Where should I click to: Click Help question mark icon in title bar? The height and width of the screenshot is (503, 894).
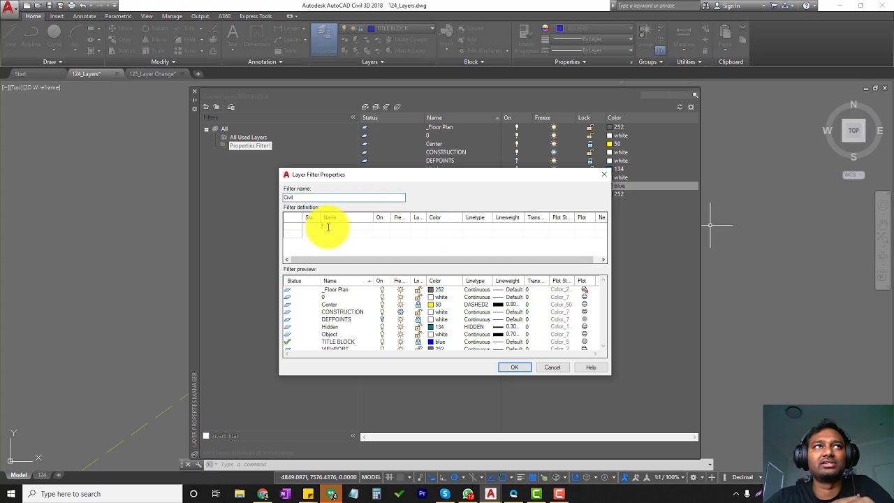point(806,6)
